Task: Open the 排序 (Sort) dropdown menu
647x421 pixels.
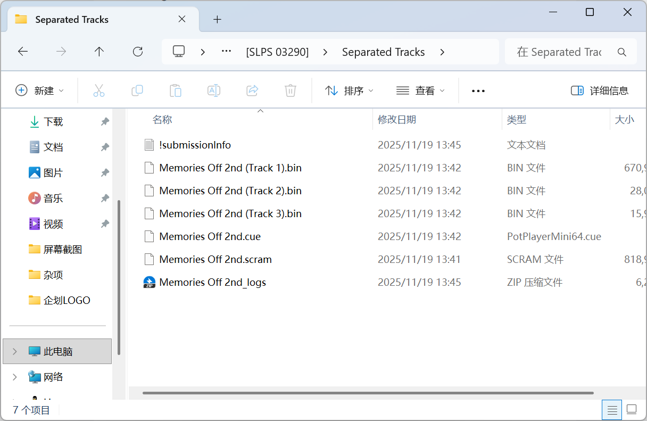Action: 349,90
